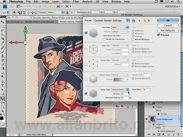Select the Brush tool
The image size is (183, 137).
pyautogui.click(x=3, y=52)
